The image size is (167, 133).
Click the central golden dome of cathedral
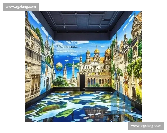pyautogui.click(x=97, y=50)
